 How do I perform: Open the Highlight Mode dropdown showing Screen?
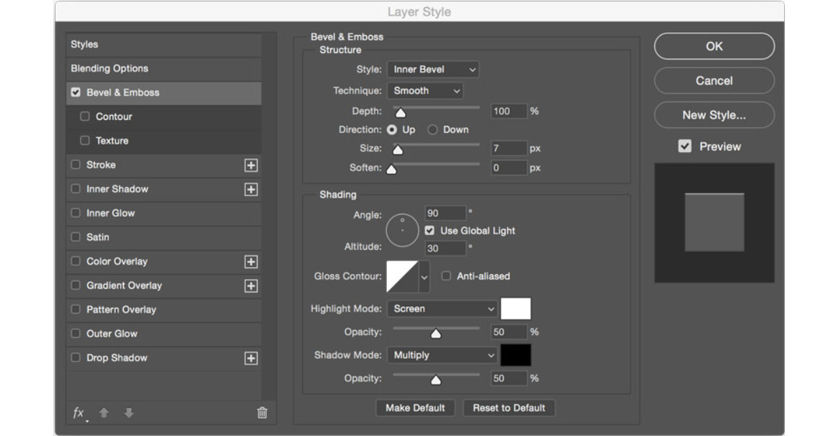pos(442,308)
